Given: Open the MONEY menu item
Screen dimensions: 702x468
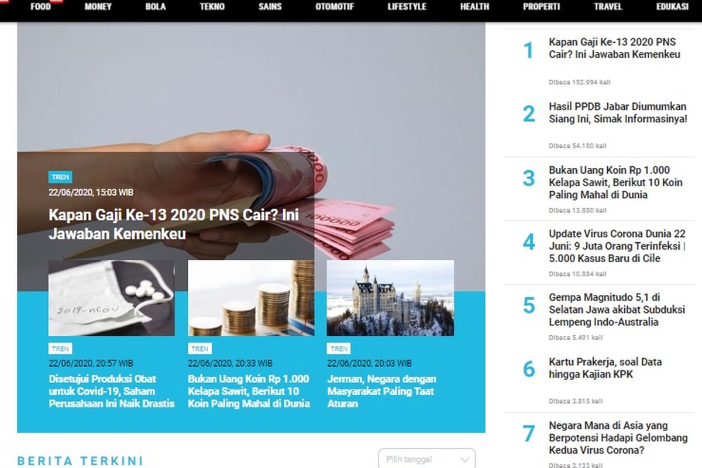Looking at the screenshot, I should 98,7.
